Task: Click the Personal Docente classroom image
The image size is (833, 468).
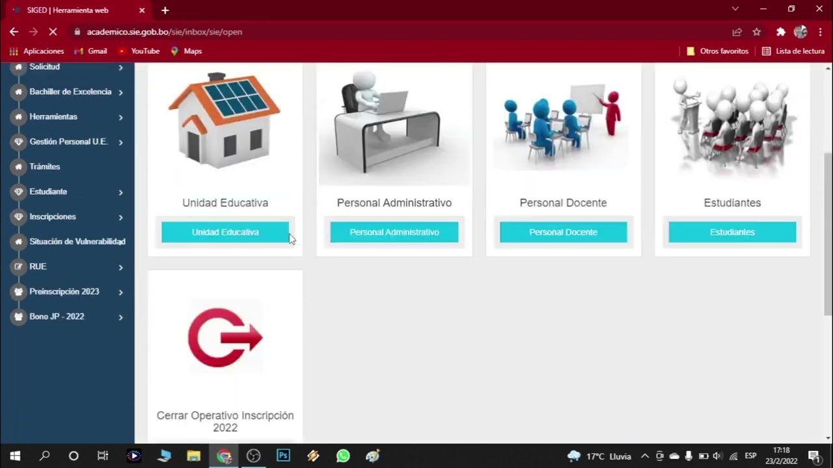Action: 563,123
